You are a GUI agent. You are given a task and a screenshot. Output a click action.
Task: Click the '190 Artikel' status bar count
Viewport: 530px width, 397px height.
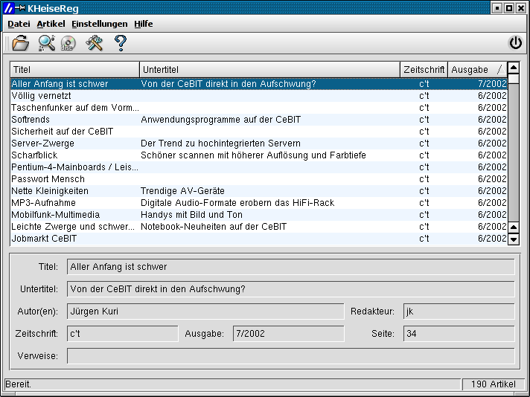click(x=494, y=384)
